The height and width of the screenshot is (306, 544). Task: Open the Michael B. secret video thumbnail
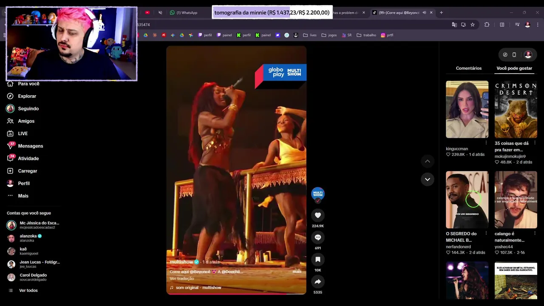[x=467, y=200]
